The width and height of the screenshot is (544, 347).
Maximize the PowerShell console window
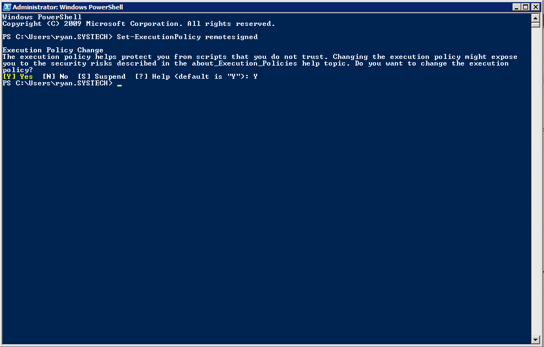coord(526,7)
